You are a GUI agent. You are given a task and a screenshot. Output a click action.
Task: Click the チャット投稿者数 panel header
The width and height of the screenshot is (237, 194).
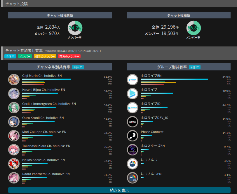60,15
